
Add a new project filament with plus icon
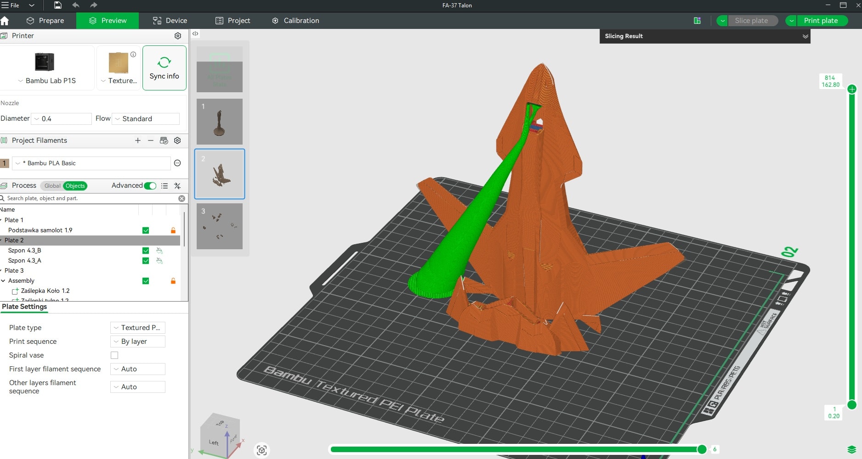pos(137,140)
